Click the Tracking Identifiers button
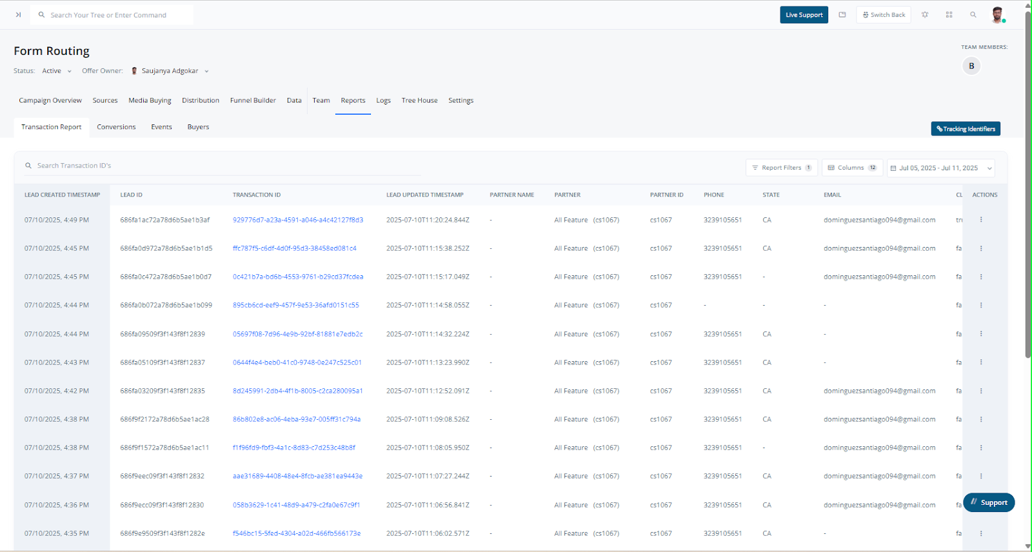Viewport: 1032px width, 552px height. pyautogui.click(x=965, y=129)
